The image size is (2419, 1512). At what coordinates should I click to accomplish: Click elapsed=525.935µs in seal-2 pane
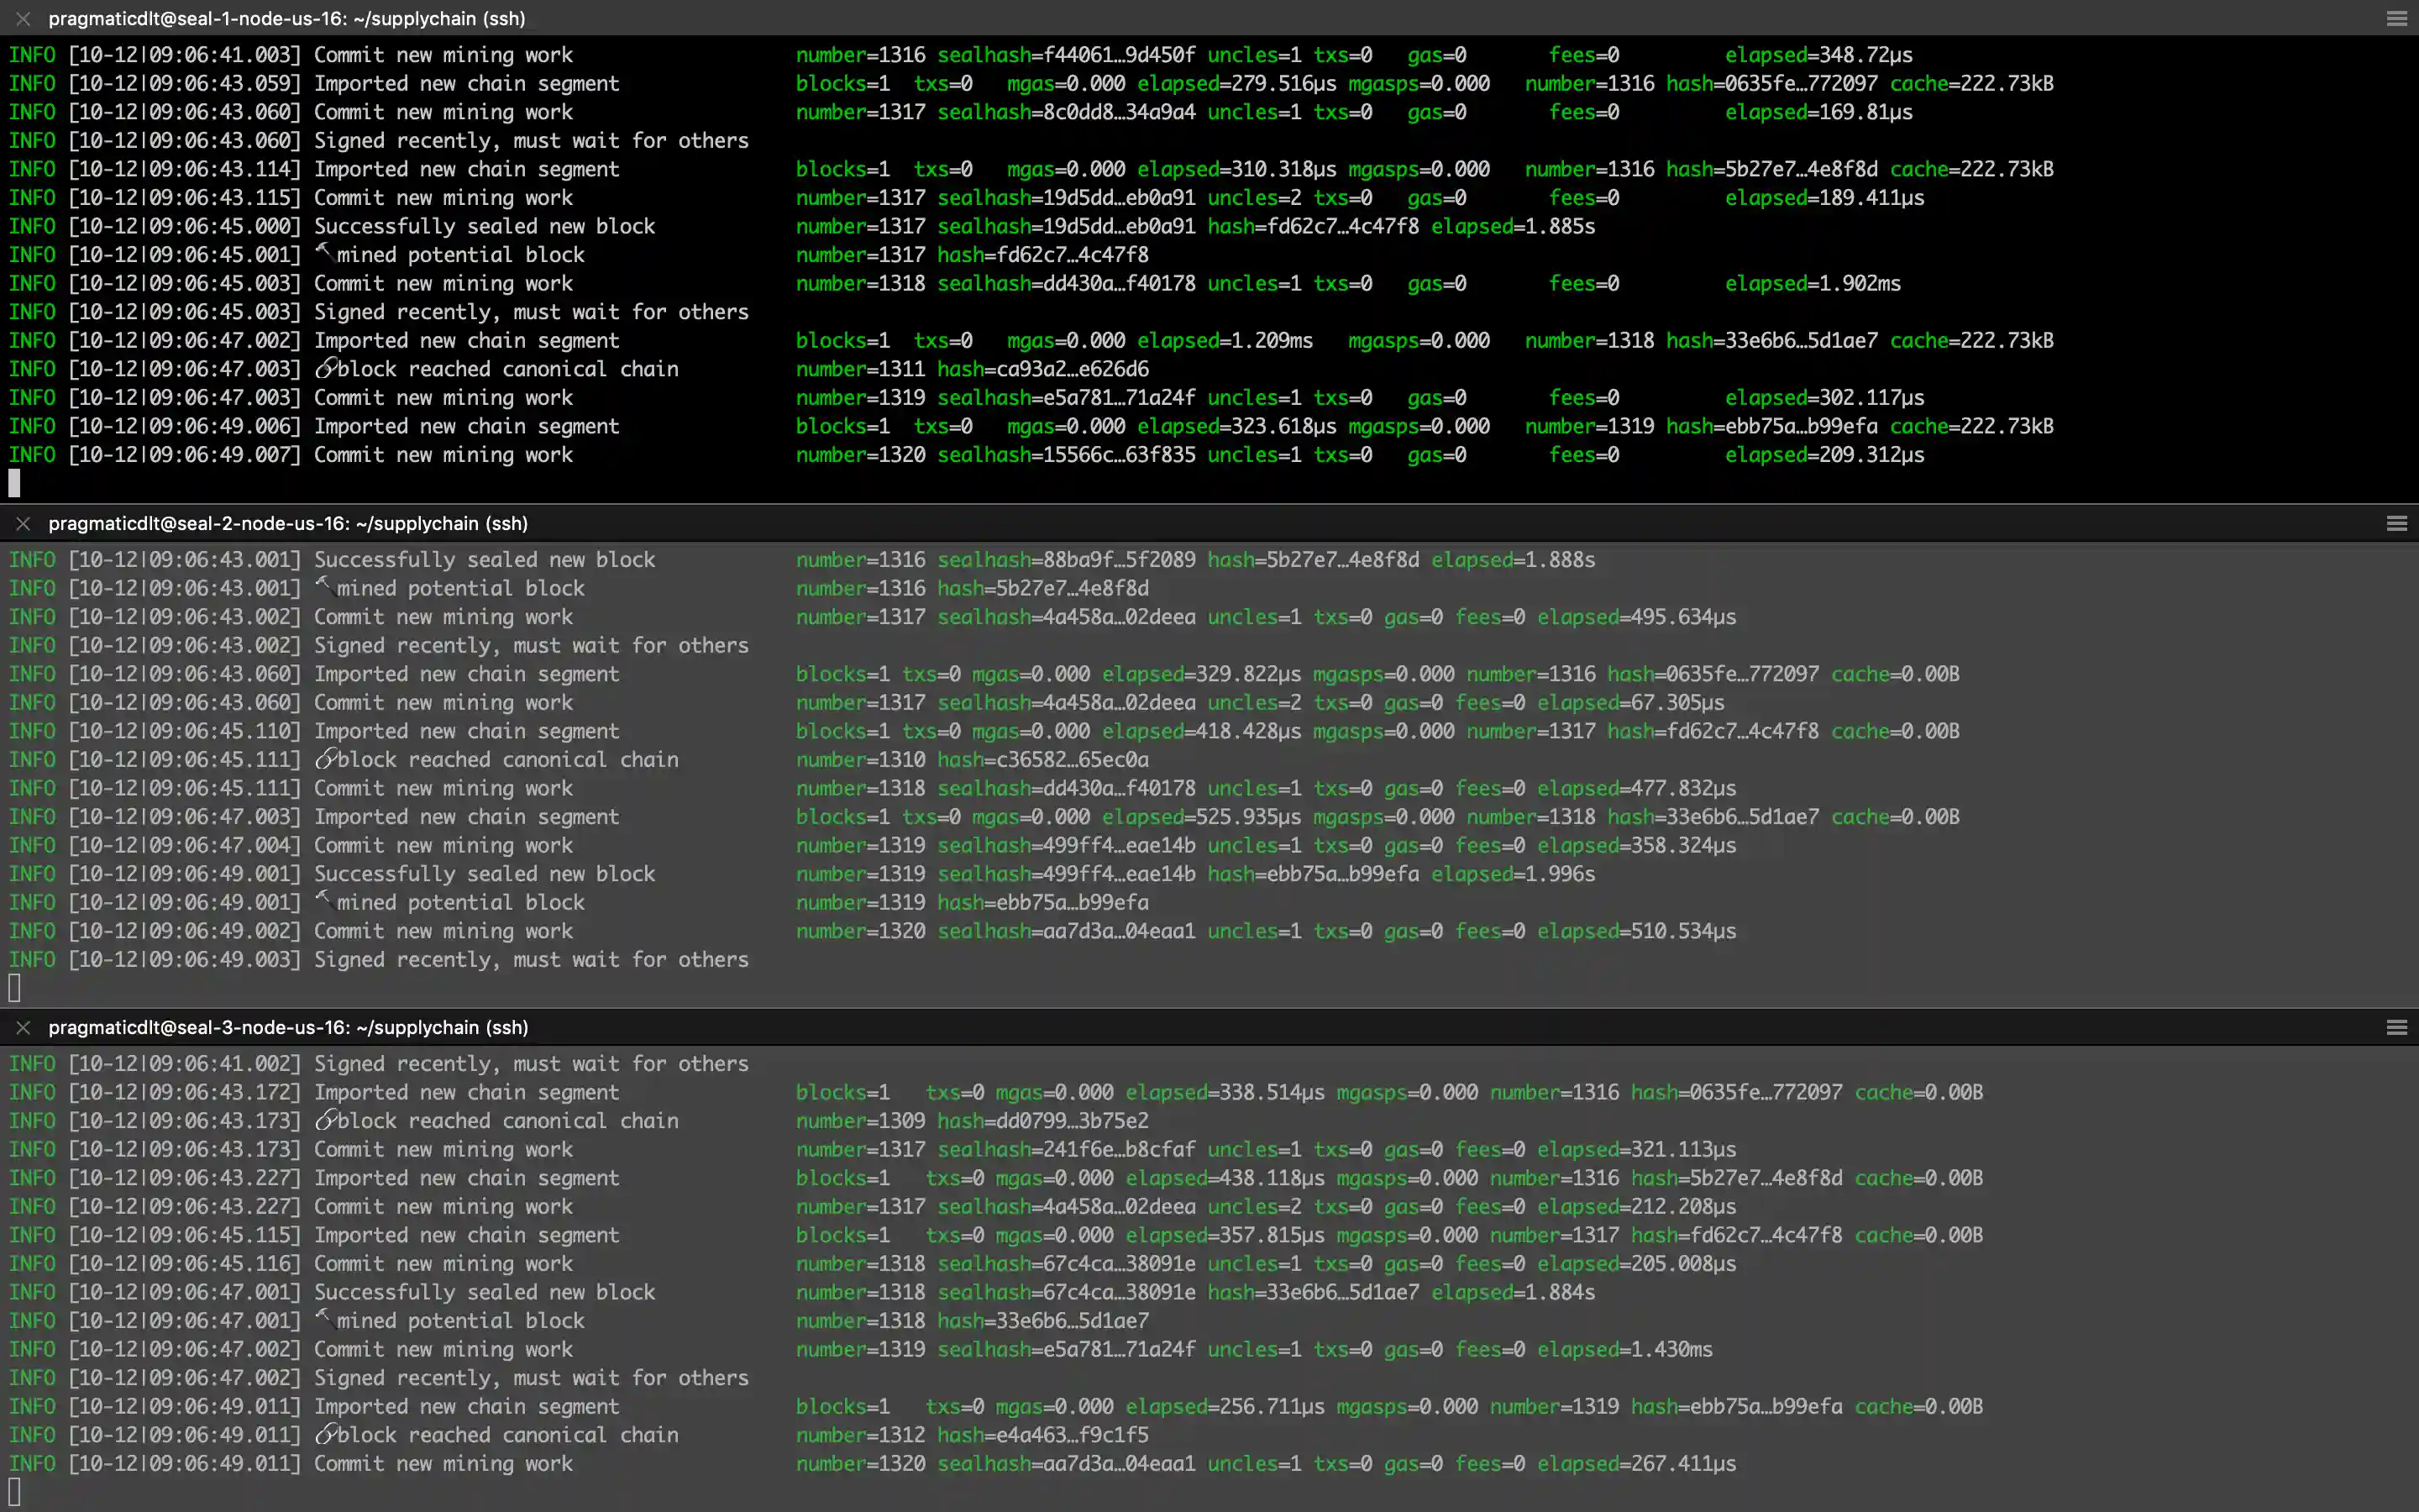(x=1201, y=817)
